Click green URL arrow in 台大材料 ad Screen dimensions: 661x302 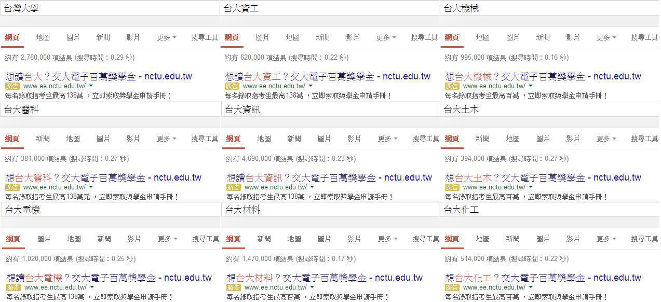(312, 287)
